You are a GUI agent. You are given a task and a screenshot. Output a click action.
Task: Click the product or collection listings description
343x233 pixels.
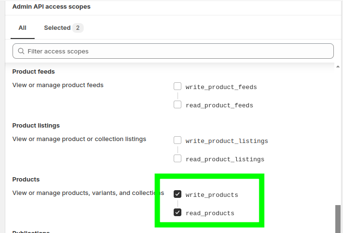(79, 139)
